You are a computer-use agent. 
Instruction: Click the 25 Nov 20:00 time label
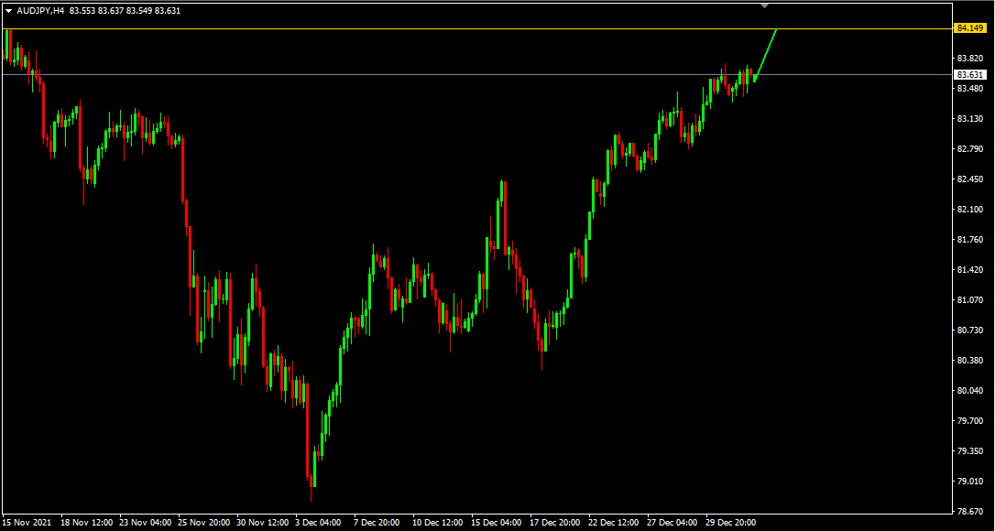tap(204, 523)
